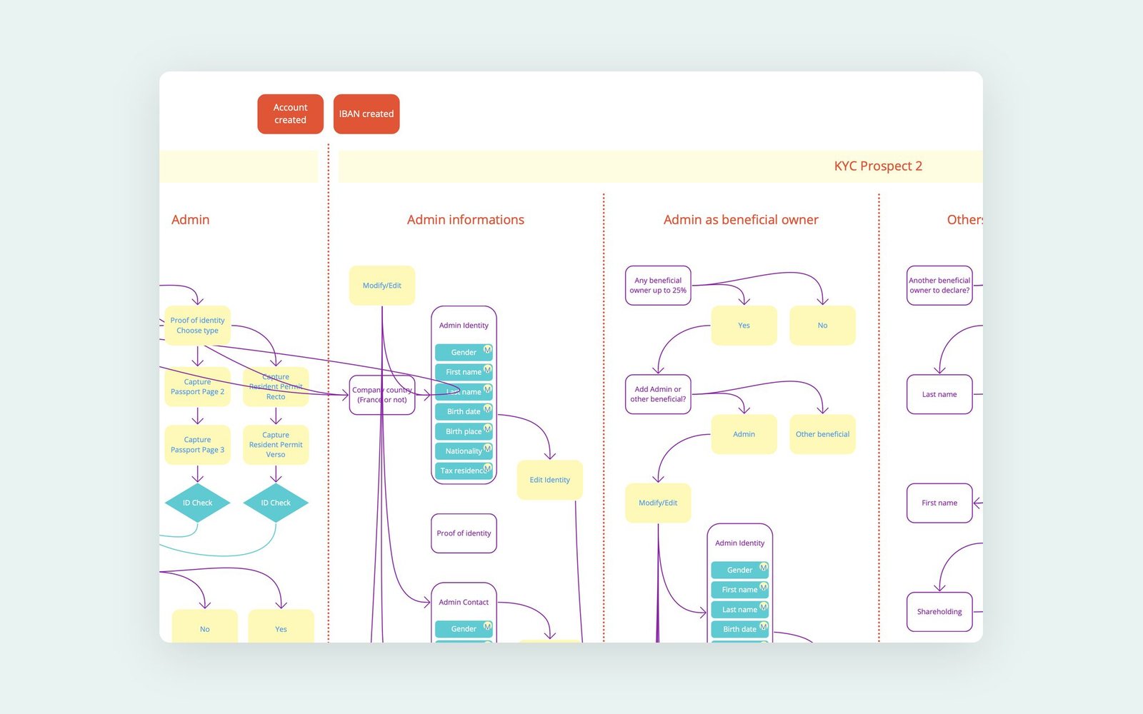
Task: Click the Modify/Edit box under Admin informations
Action: pyautogui.click(x=382, y=286)
